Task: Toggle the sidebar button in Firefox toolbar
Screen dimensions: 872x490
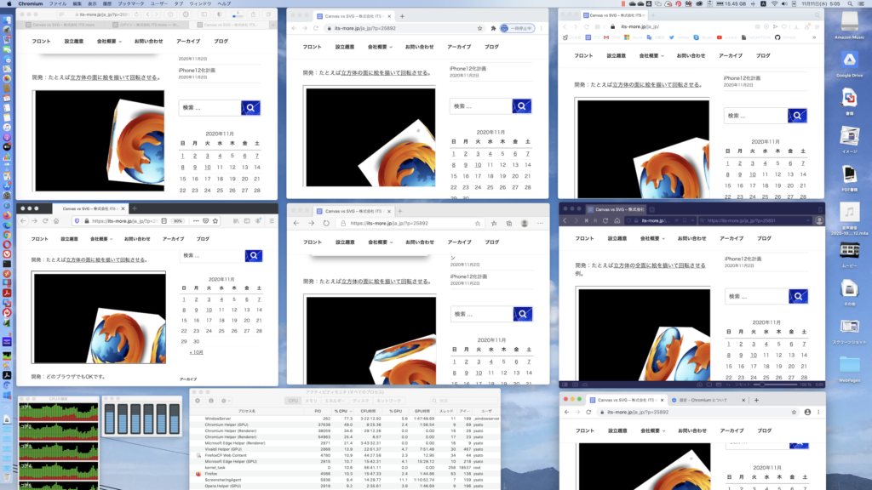Action: (x=247, y=221)
